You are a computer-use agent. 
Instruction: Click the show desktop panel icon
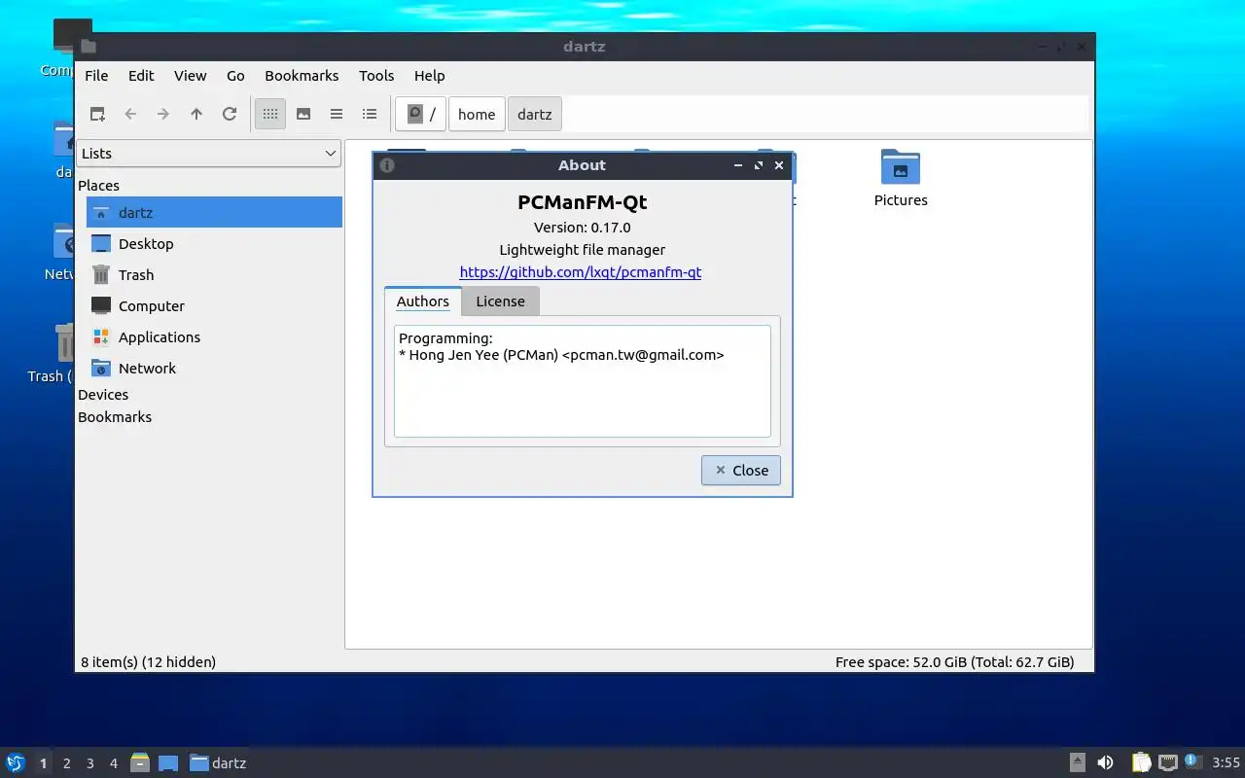pos(168,763)
